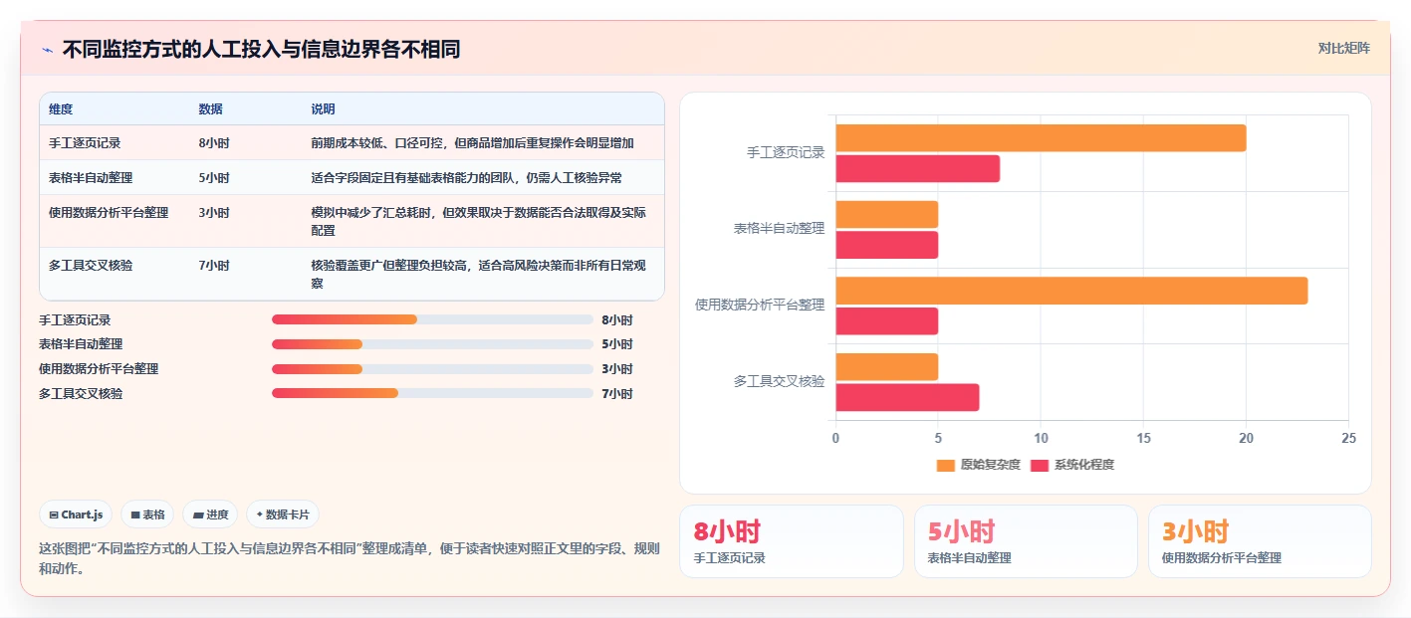Click the chart axis label 手工逐页记录
Viewport: 1411px width, 618px height.
786,153
